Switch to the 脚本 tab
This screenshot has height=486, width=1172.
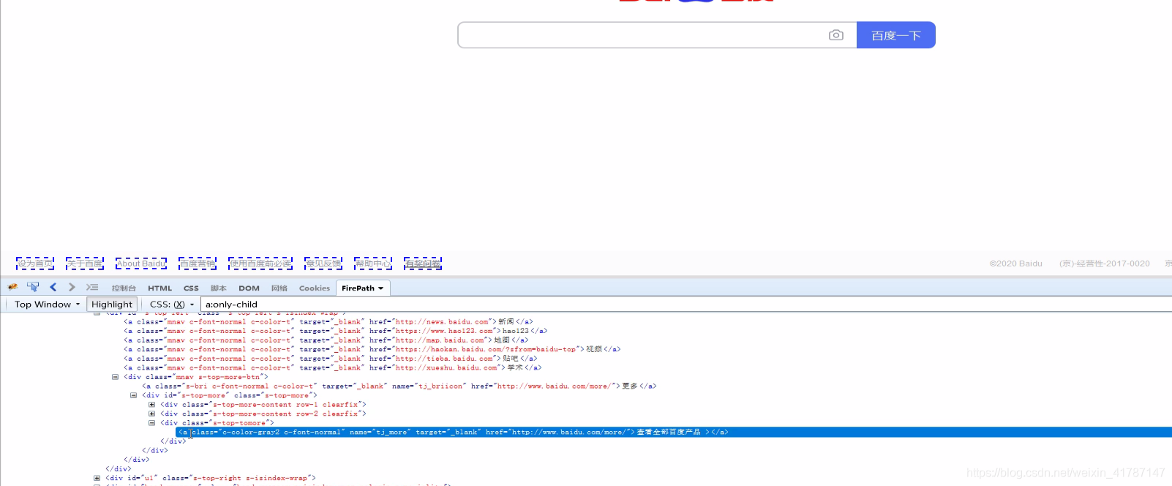(219, 288)
